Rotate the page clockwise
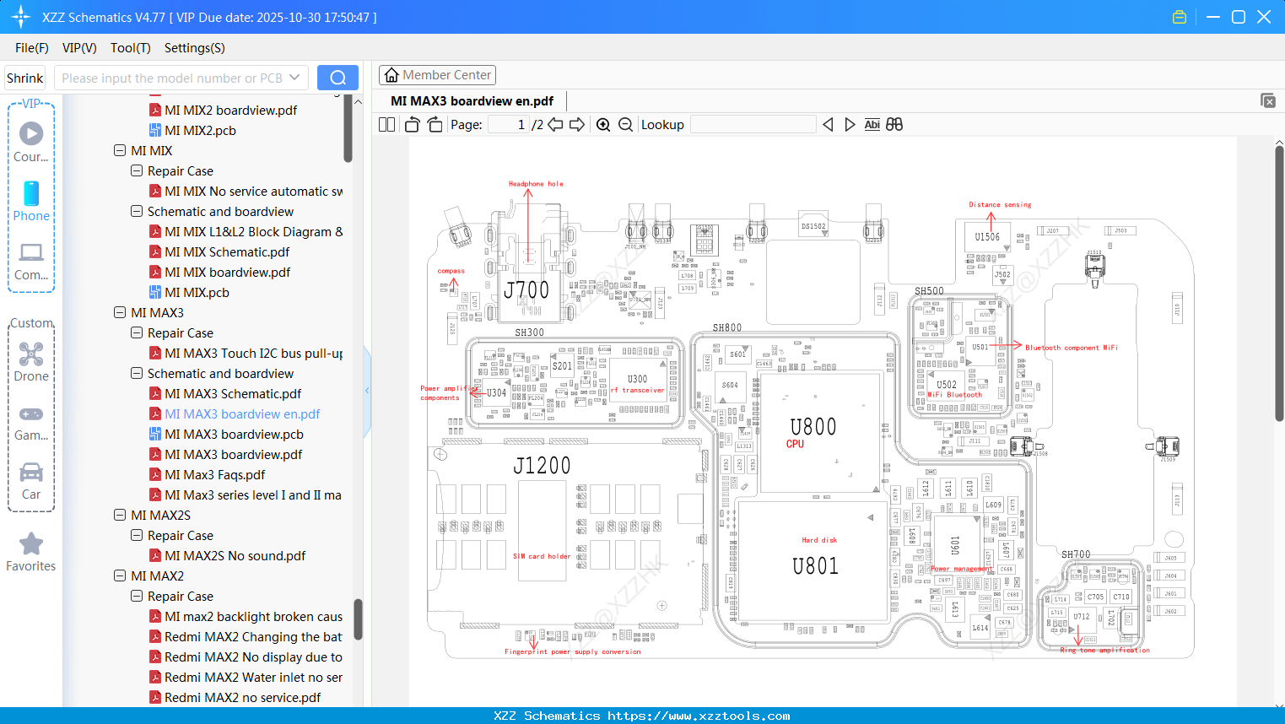The width and height of the screenshot is (1285, 724). coord(434,124)
